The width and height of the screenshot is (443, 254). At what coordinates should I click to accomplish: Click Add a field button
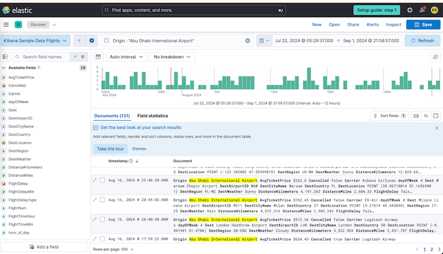pos(44,246)
